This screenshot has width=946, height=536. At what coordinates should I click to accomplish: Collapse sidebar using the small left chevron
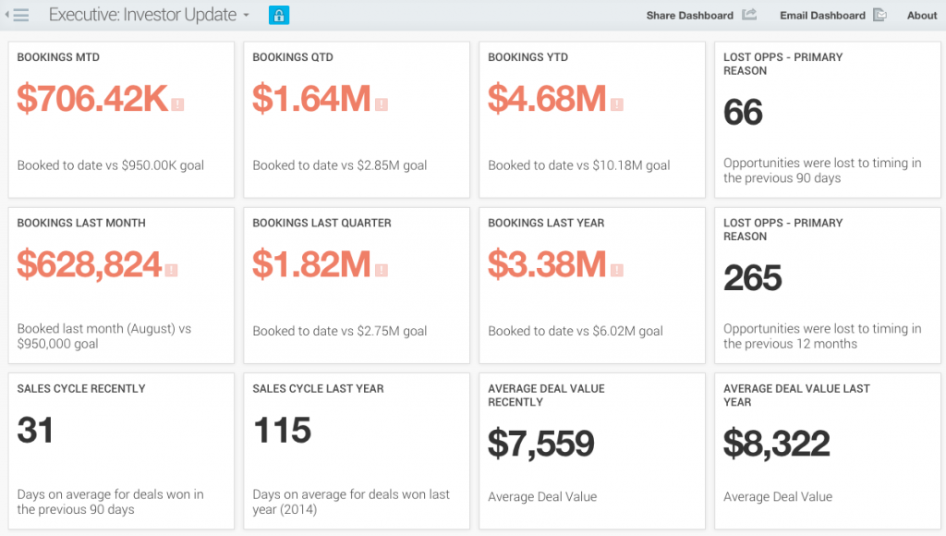7,15
